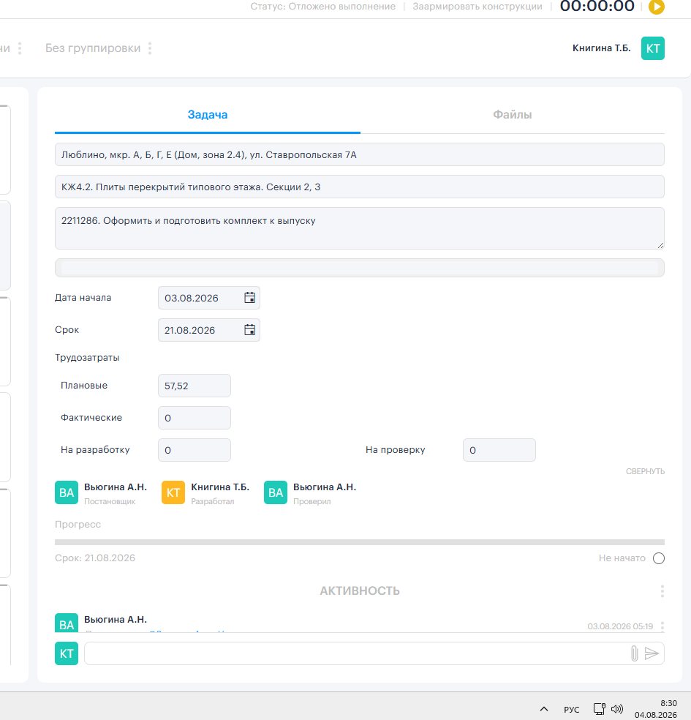691x720 pixels.
Task: Click Книгина Т.Б. Разработал avatar
Action: [173, 492]
